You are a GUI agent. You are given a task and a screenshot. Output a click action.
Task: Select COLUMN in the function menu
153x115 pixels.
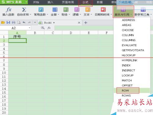pyautogui.click(x=128, y=35)
